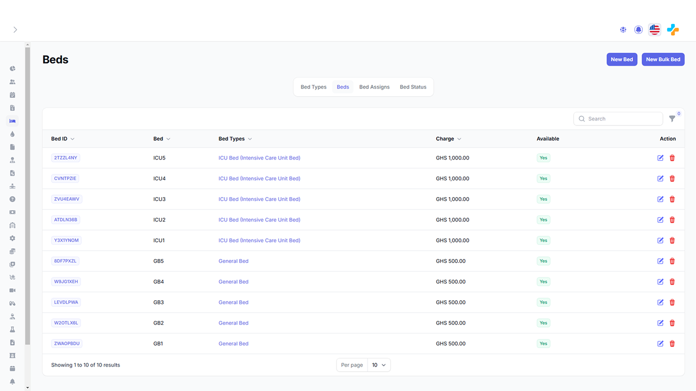Viewport: 696px width, 391px height.
Task: Open the blood drop sidebar icon
Action: tap(13, 134)
